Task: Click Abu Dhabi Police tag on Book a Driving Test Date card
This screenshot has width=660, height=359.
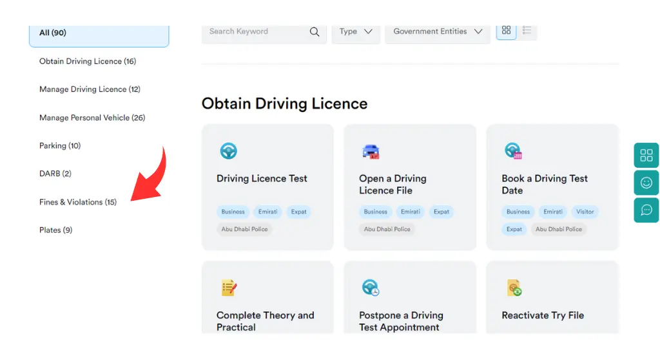Action: click(559, 230)
